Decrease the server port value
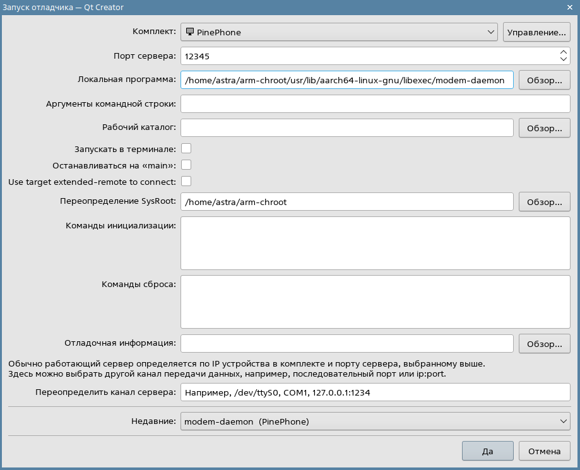Viewport: 580px width, 470px height. click(564, 59)
